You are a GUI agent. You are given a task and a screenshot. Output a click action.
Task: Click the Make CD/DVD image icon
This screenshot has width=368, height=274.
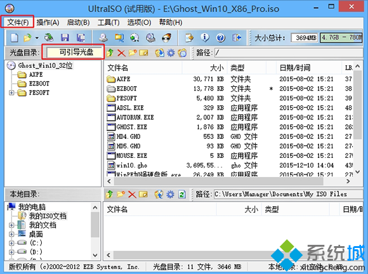pos(103,37)
